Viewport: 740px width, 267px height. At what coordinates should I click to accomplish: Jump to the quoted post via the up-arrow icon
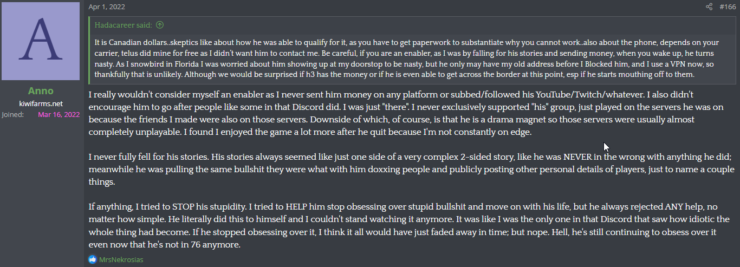(160, 25)
